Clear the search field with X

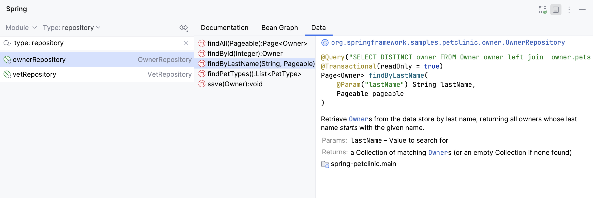pos(186,43)
